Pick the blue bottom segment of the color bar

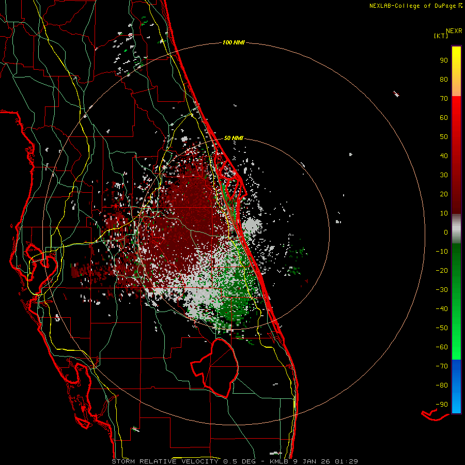pyautogui.click(x=456, y=386)
